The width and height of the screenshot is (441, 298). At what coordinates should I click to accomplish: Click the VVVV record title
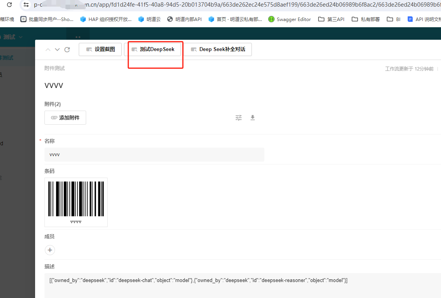tap(54, 86)
